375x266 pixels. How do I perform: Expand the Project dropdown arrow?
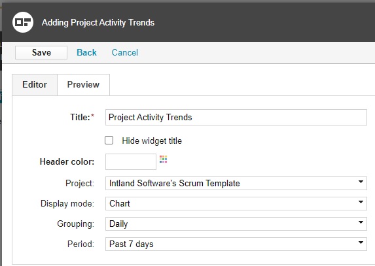361,182
